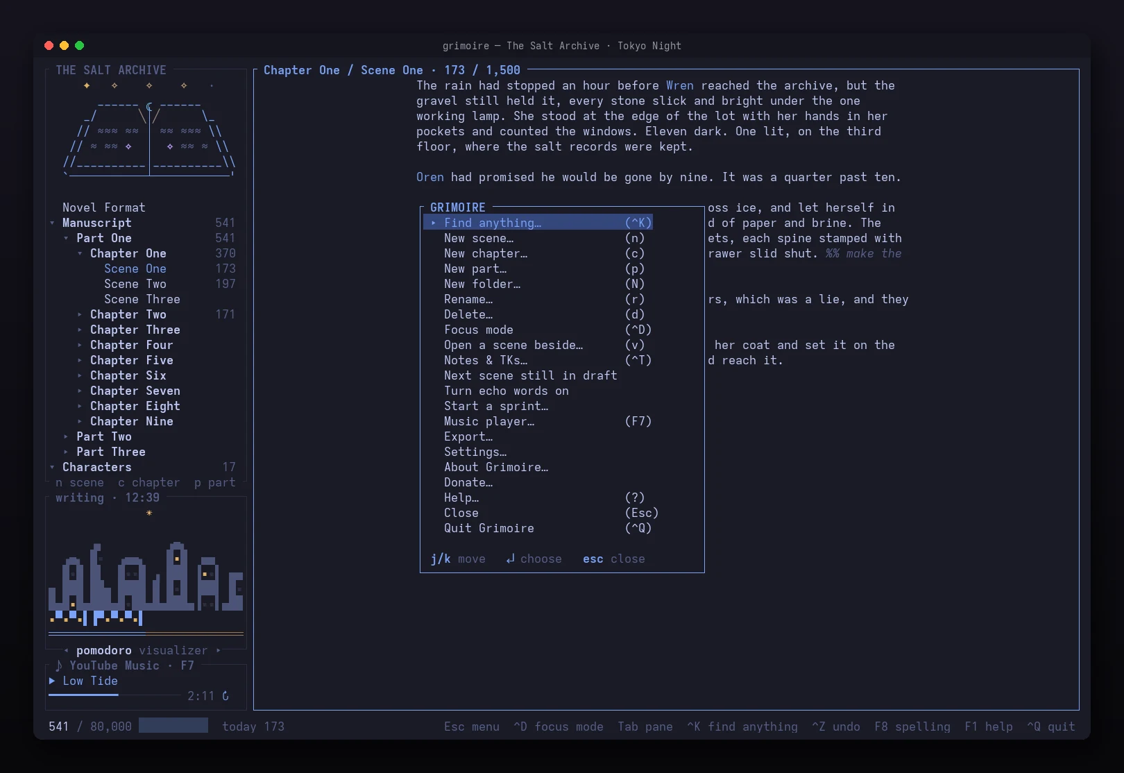This screenshot has width=1124, height=773.
Task: Switch to the visualizer tab
Action: (x=173, y=650)
